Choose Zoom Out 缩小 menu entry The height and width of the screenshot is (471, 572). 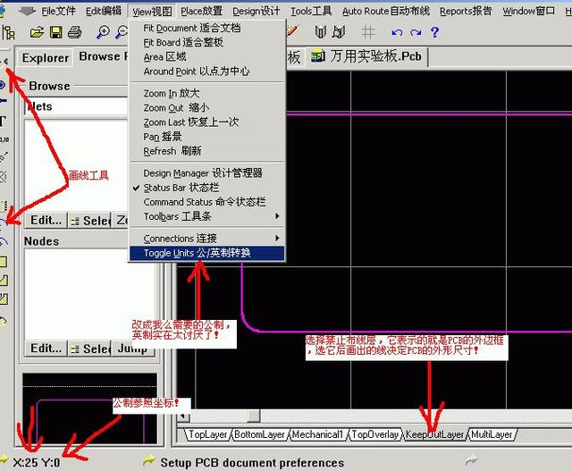pos(206,107)
